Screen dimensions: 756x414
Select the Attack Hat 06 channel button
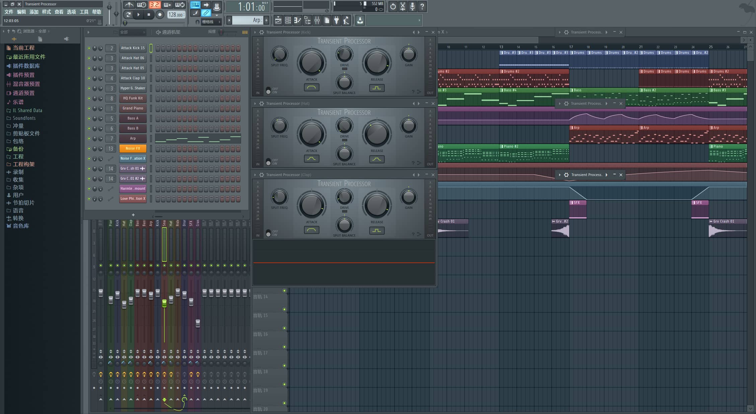133,58
